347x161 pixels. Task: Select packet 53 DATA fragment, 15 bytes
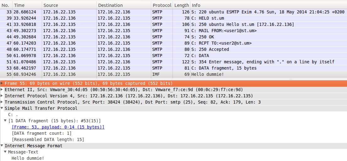(173, 68)
